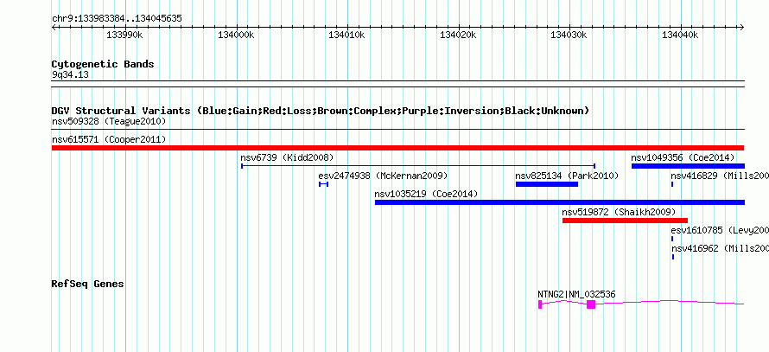Viewport: 769px width, 352px height.
Task: Open the nsv416962 (Mills) variant label
Action: coord(720,248)
